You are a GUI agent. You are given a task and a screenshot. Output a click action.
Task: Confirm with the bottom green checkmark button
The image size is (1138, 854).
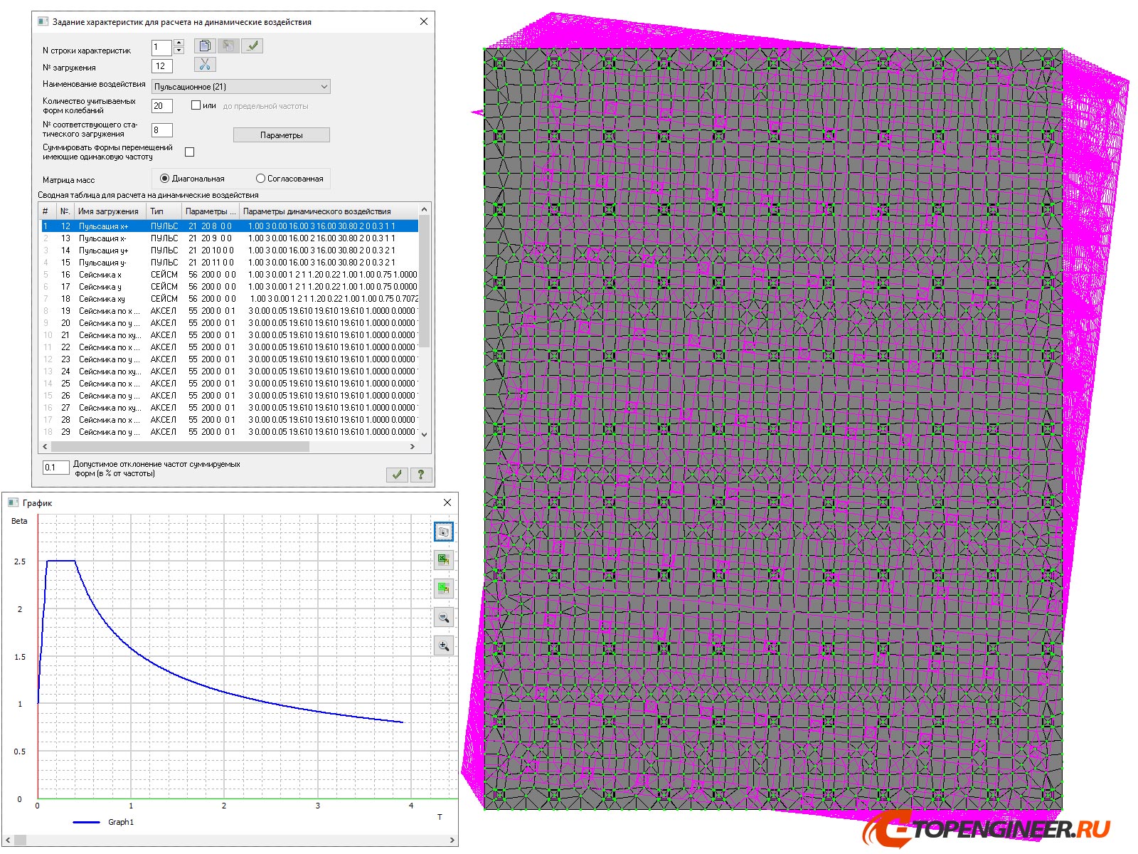(x=397, y=475)
